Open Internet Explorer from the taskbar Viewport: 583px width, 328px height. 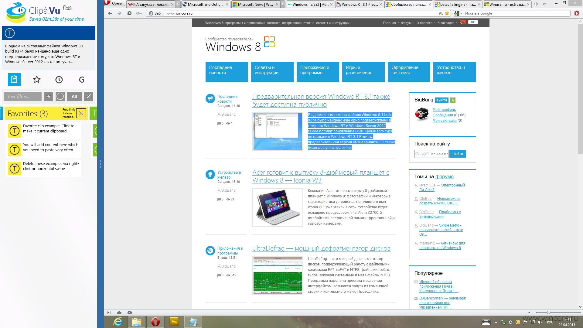coord(118,322)
